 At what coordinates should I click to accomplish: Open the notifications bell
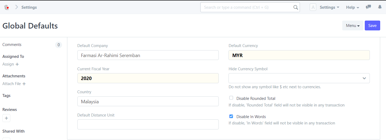pos(380,7)
